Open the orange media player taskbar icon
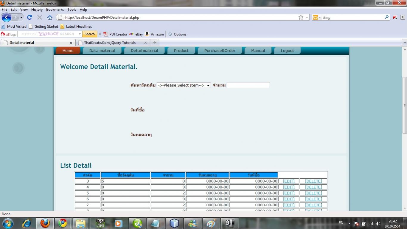Image resolution: width=407 pixels, height=229 pixels. [x=119, y=223]
